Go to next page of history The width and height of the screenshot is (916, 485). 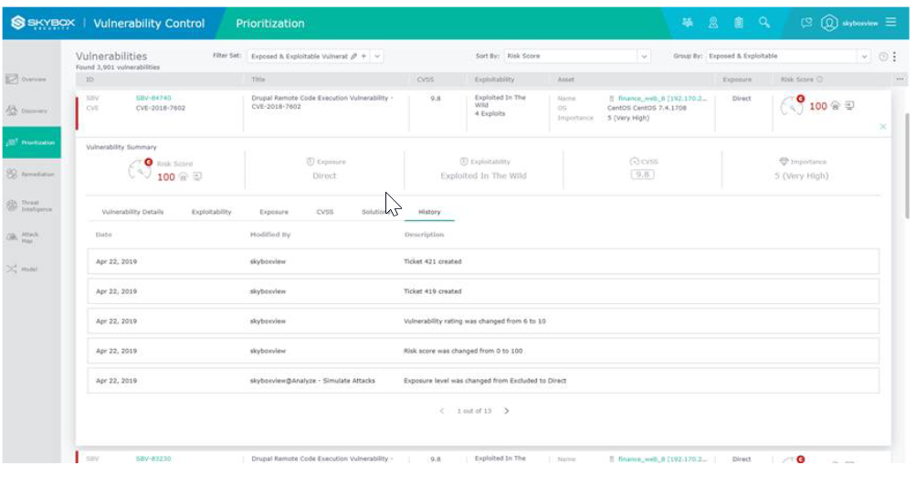(x=507, y=411)
